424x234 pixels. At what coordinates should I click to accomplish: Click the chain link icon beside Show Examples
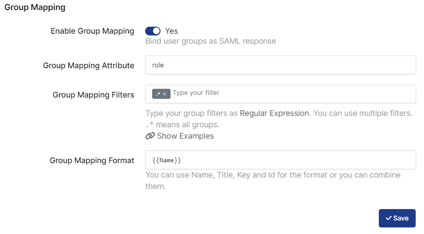[150, 136]
